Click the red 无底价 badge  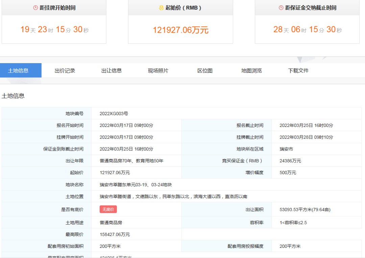tap(108, 209)
